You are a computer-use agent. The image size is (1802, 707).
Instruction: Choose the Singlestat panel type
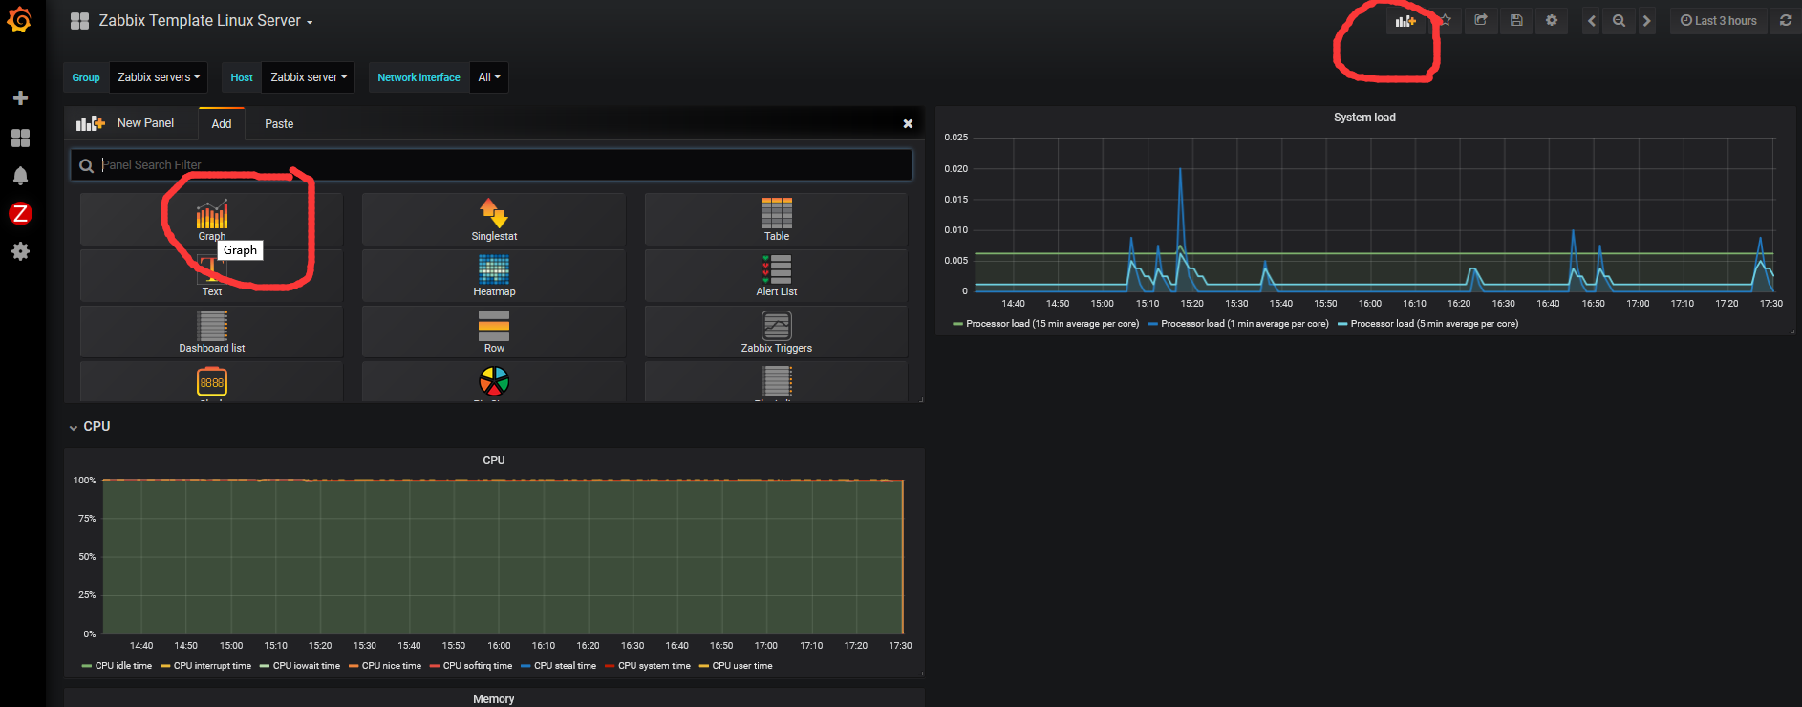click(494, 220)
